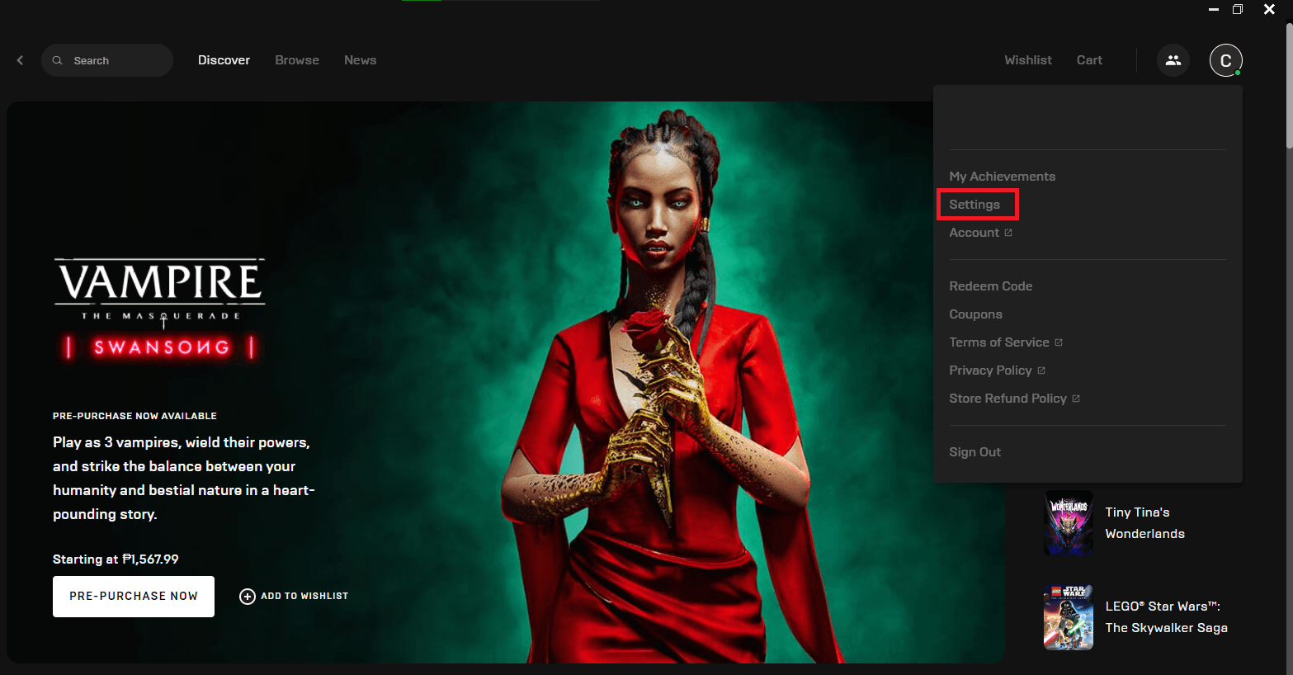Open My Achievements from the profile menu
This screenshot has width=1293, height=675.
tap(1002, 177)
